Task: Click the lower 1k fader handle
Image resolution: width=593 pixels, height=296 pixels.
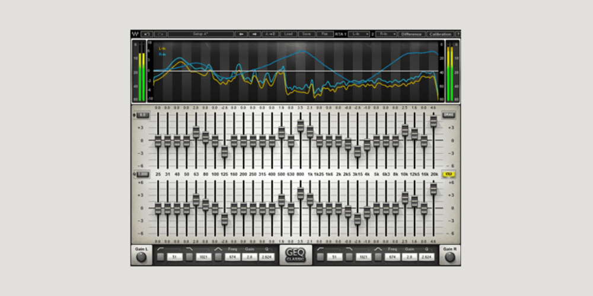Action: click(x=310, y=199)
